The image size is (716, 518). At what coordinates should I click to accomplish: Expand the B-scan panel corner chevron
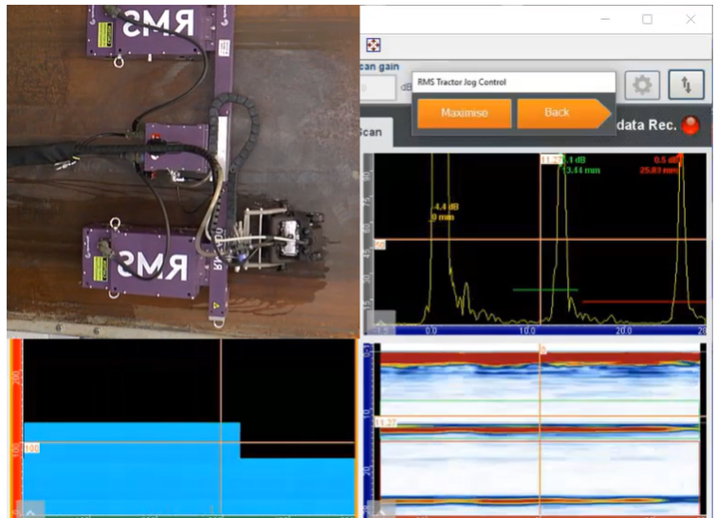(382, 509)
